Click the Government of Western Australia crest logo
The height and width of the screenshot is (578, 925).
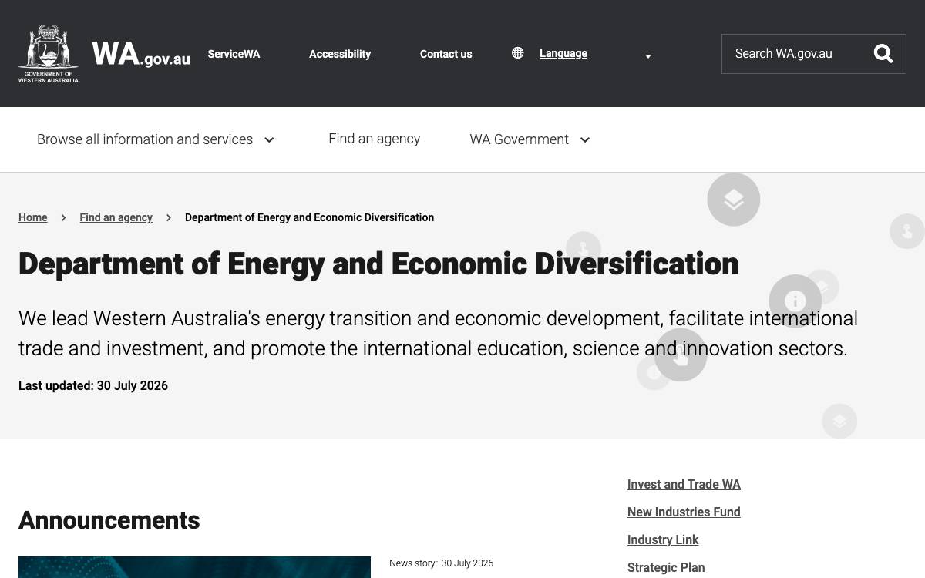(x=49, y=53)
